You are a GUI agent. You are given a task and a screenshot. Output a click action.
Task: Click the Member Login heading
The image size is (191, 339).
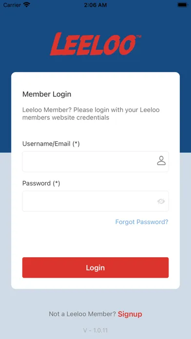point(47,94)
